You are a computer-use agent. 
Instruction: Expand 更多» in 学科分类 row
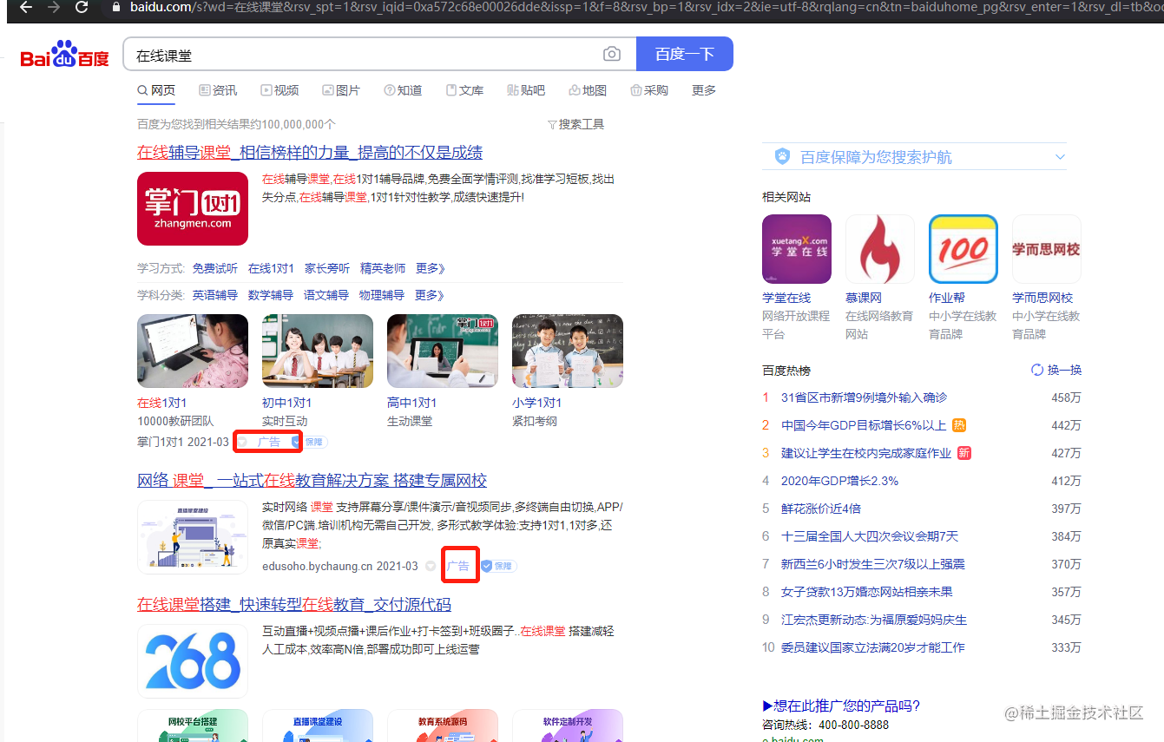click(430, 295)
